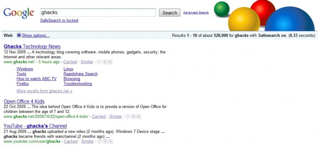321x147 pixels.
Task: Click the SafeSearch is locked link
Action: coord(59,21)
